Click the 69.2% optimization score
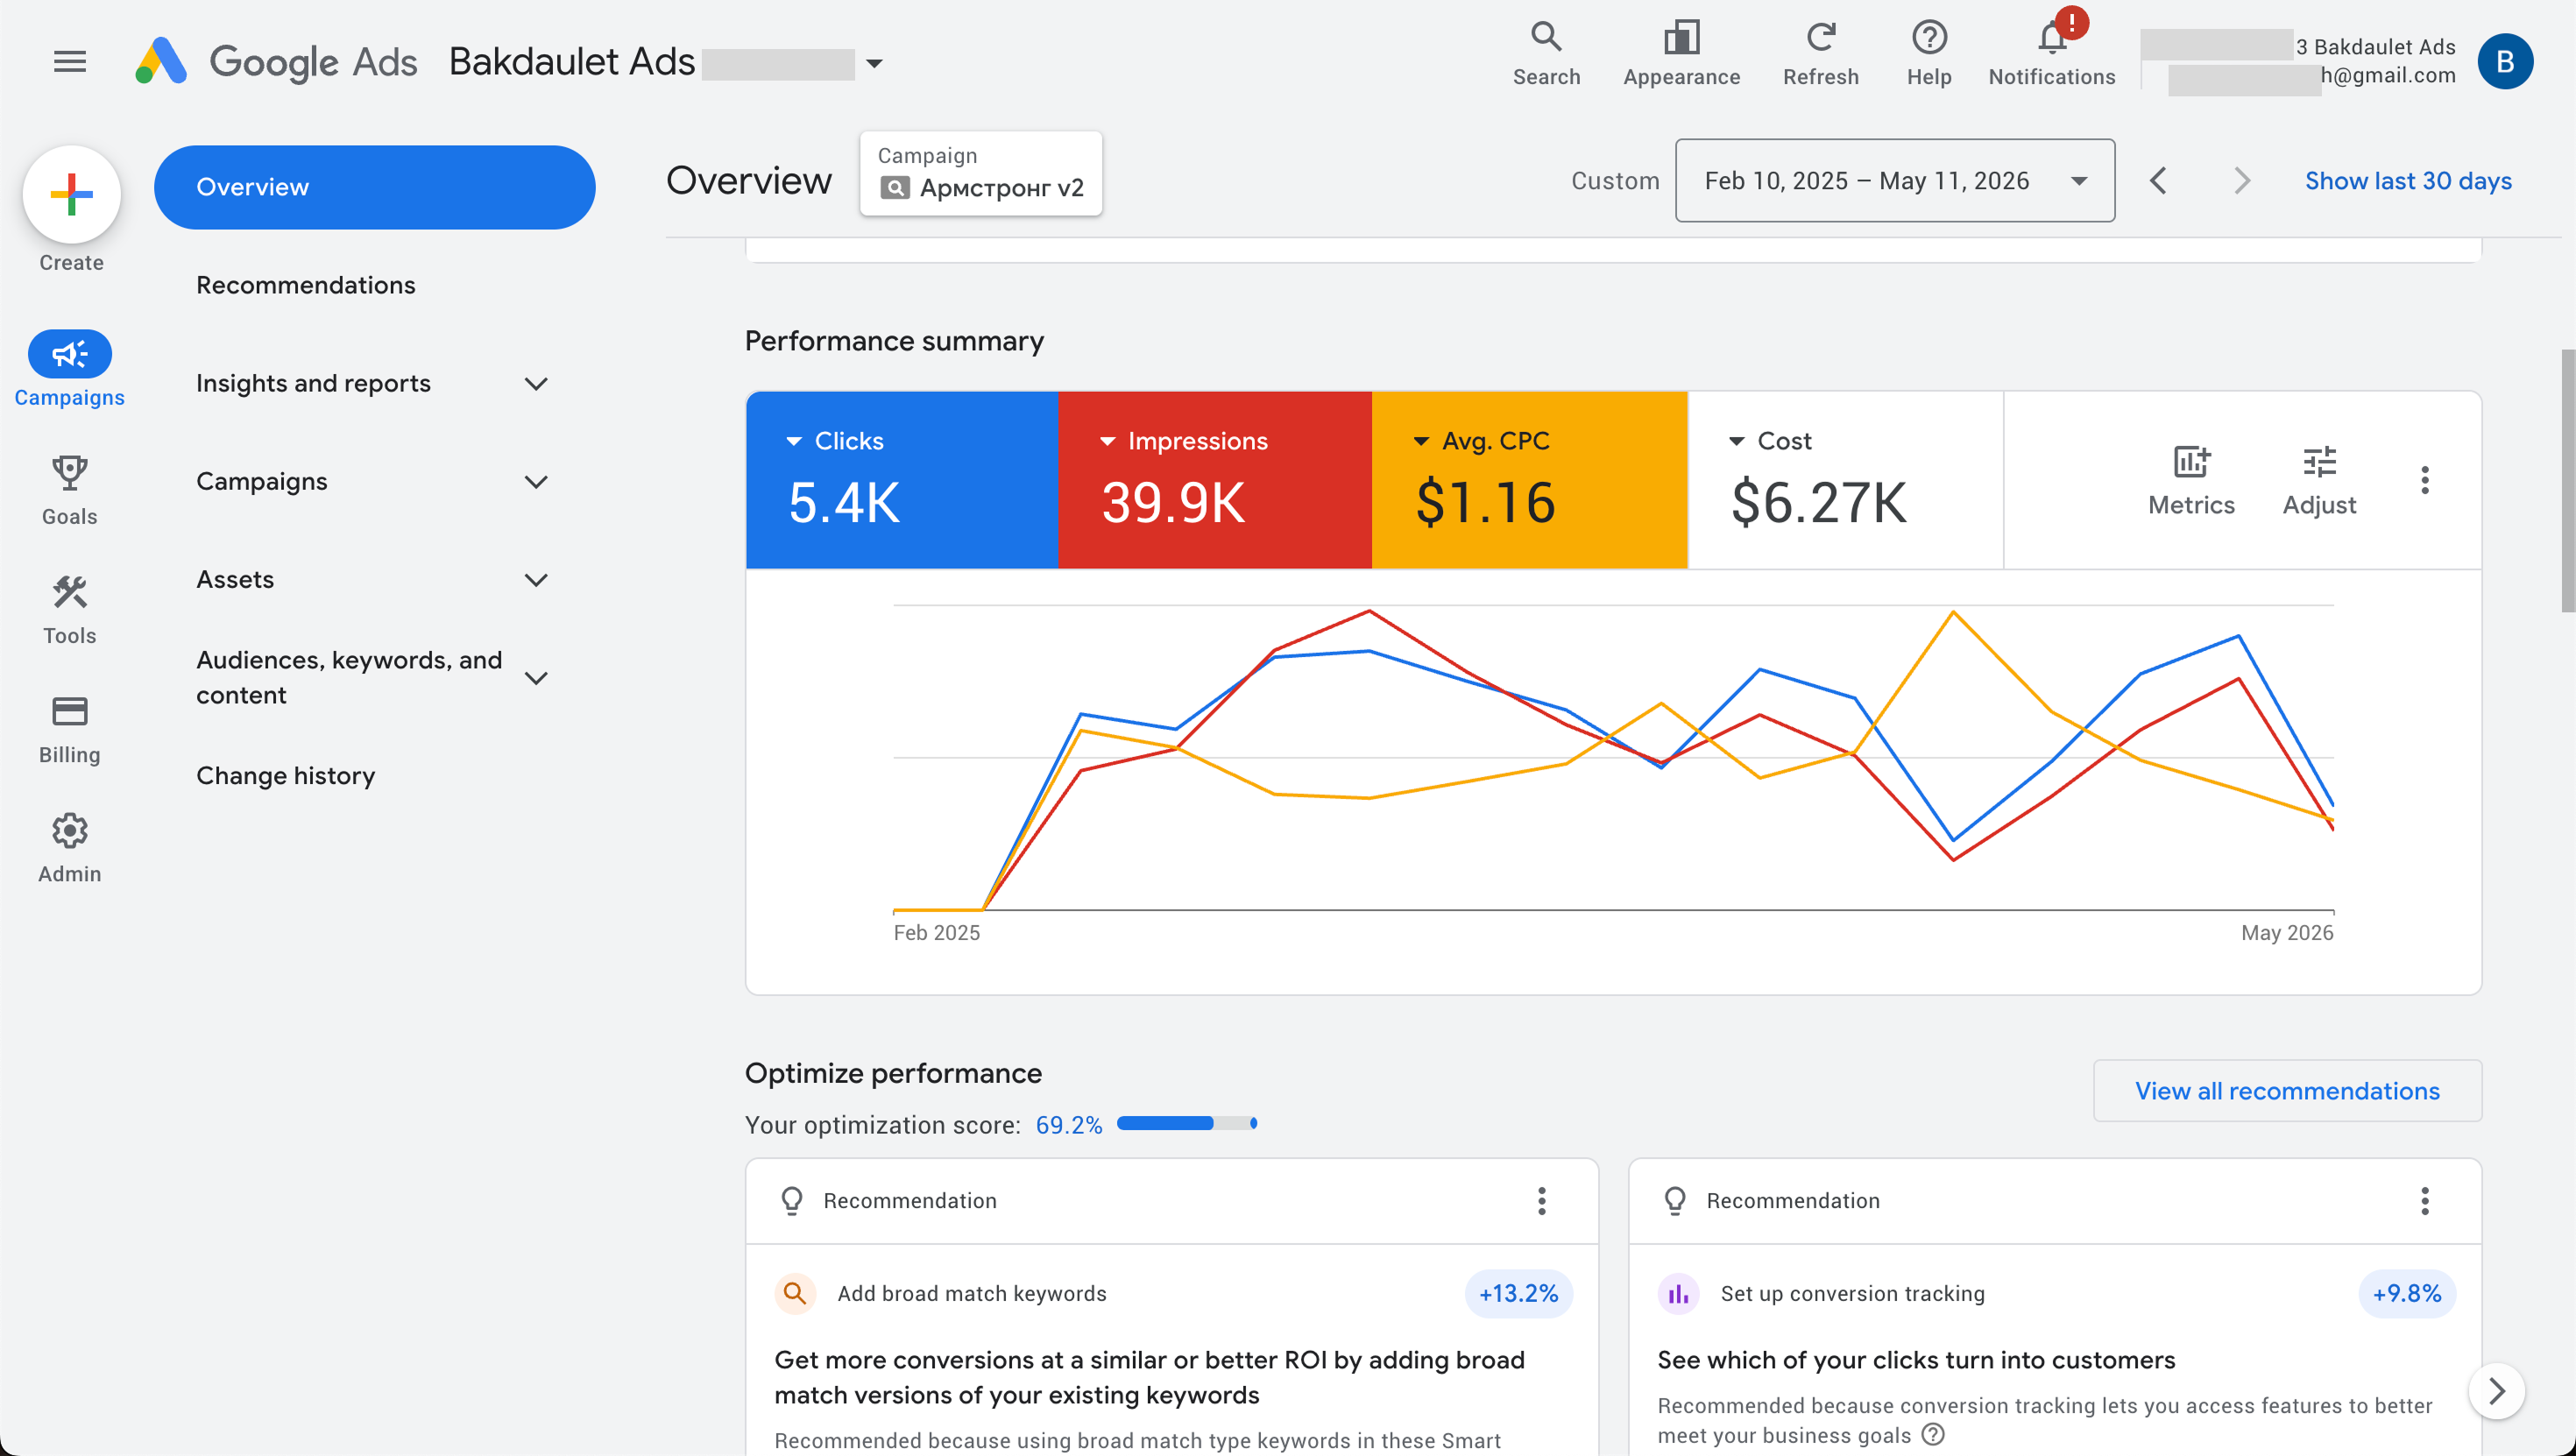The width and height of the screenshot is (2576, 1456). pyautogui.click(x=1068, y=1125)
